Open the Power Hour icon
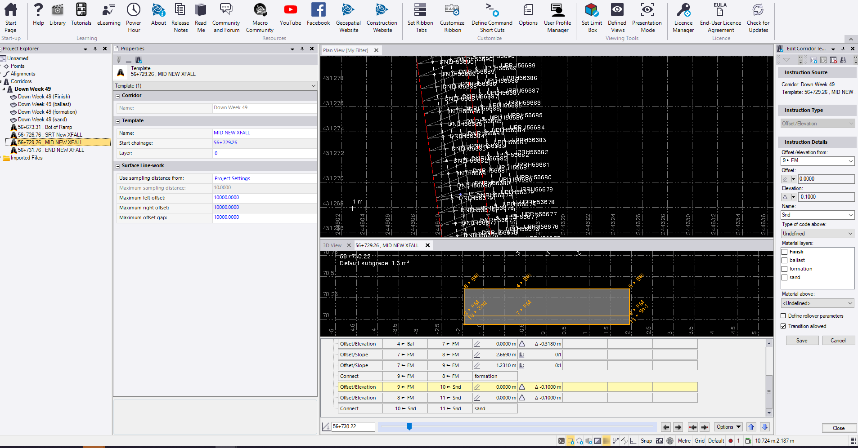This screenshot has width=858, height=448. click(133, 18)
